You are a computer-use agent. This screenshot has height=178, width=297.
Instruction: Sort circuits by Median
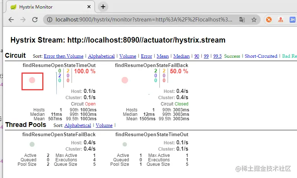point(181,56)
